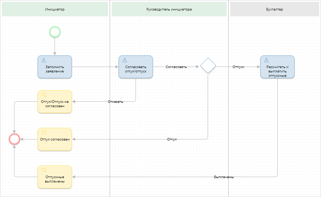Click the Отказать transition label

point(115,102)
